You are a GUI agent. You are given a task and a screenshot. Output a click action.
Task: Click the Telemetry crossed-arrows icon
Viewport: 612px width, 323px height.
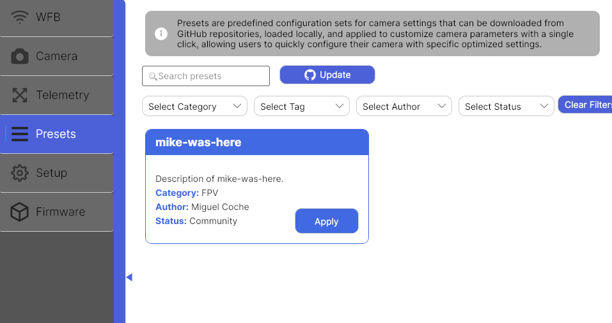click(20, 95)
